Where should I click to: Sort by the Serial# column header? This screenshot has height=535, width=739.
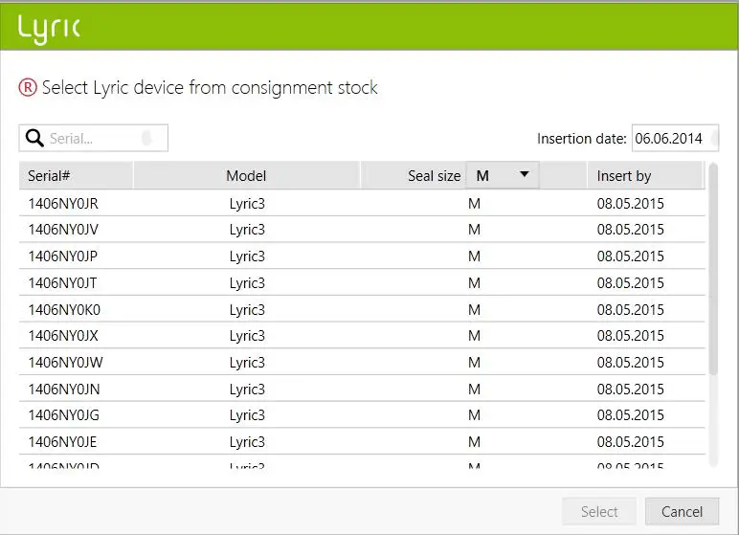point(76,175)
